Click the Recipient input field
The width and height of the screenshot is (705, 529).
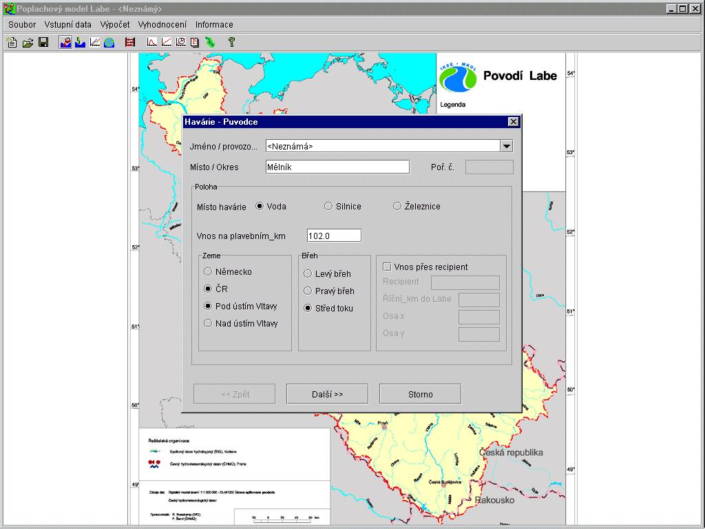[x=465, y=282]
